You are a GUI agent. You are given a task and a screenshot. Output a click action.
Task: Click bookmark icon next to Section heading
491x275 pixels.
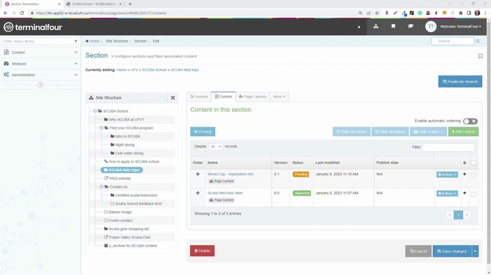480,56
